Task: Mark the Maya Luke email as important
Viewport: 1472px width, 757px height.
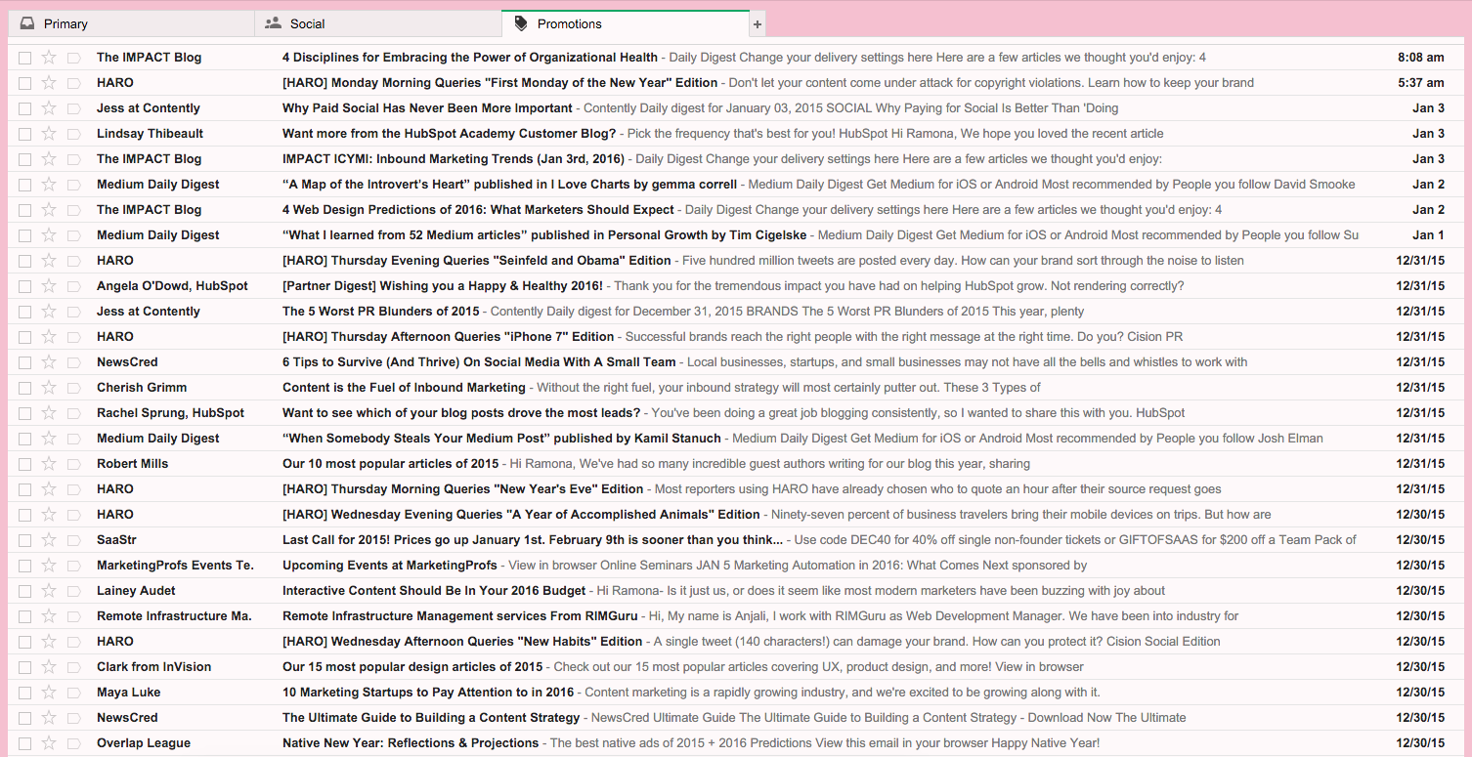Action: tap(73, 693)
